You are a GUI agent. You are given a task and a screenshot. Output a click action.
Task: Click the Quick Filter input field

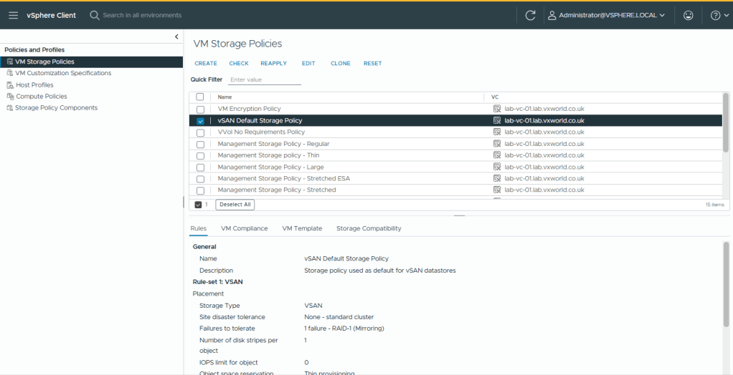tap(264, 80)
